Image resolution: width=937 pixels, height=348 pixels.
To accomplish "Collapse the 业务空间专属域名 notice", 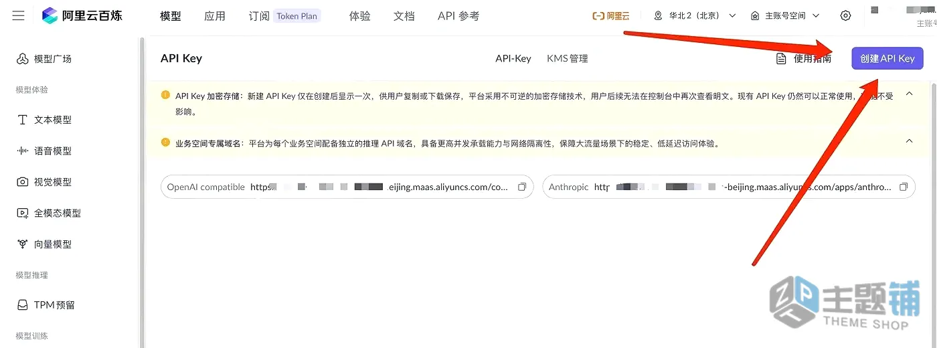I will point(909,141).
